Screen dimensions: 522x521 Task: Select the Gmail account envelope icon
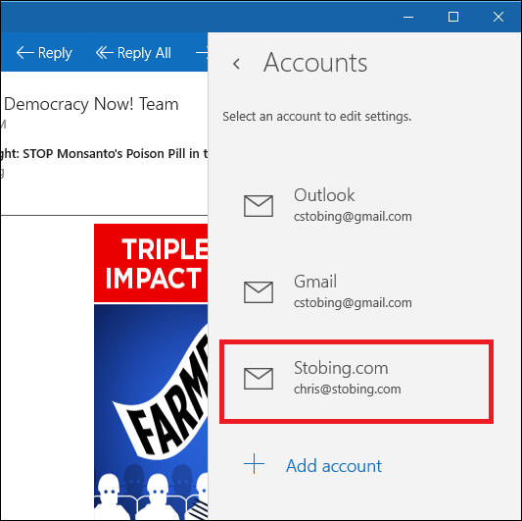pyautogui.click(x=259, y=292)
